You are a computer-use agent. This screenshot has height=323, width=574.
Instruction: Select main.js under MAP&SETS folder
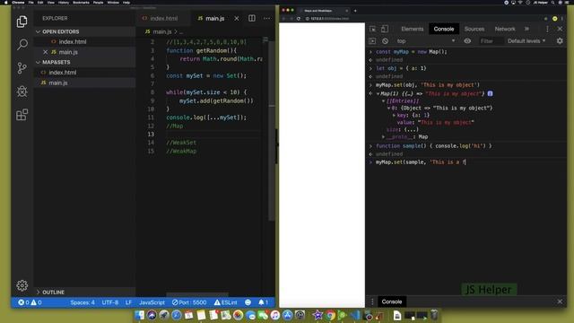58,83
